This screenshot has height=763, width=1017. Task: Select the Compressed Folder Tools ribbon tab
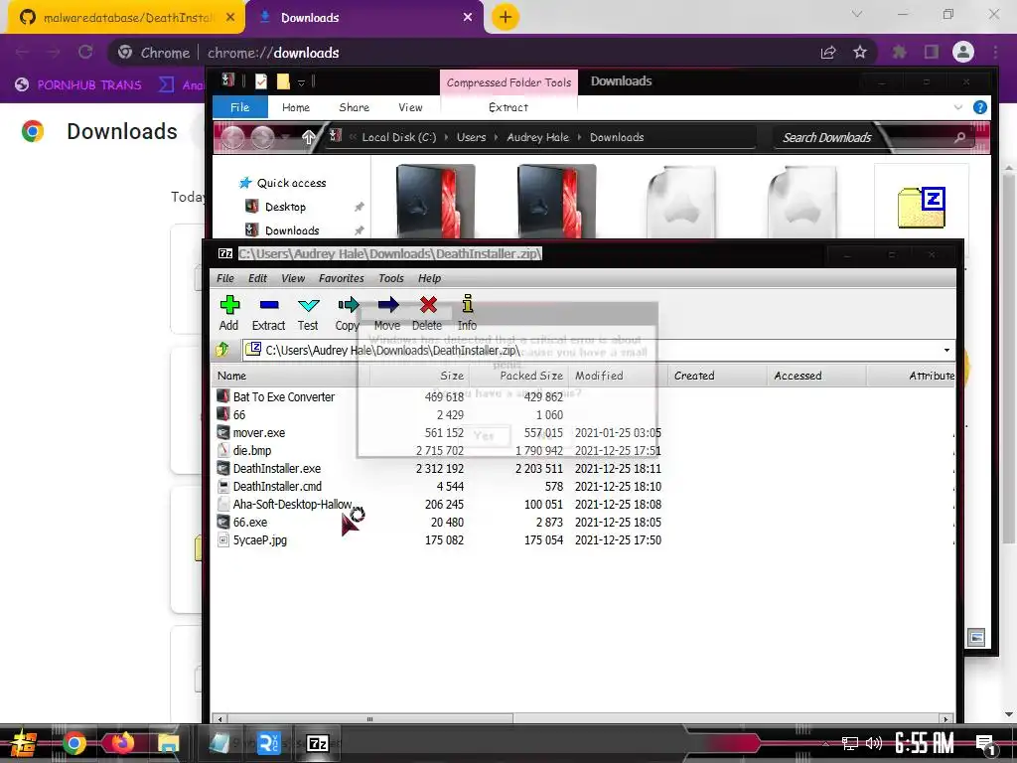(508, 82)
